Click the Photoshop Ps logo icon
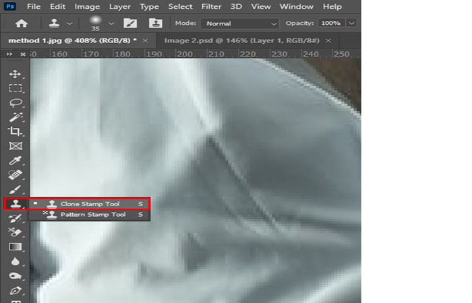Screen dimensions: 472x303 (10, 6)
